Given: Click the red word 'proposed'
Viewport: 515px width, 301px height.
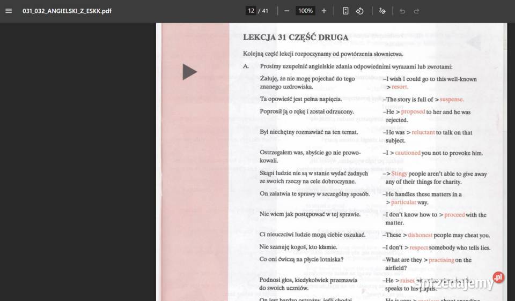Looking at the screenshot, I should pyautogui.click(x=413, y=112).
